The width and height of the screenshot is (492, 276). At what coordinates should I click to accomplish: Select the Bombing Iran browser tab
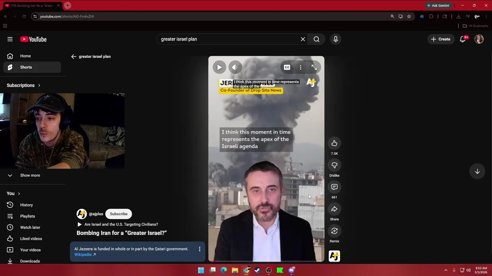coord(32,5)
